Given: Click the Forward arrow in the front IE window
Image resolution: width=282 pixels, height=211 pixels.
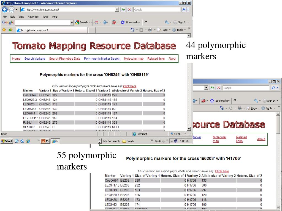Looking at the screenshot, I should (x=11, y=10).
